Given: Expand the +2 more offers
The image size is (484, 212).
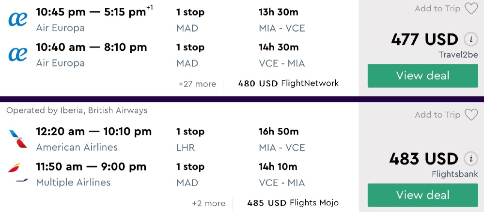Looking at the screenshot, I should pos(208,203).
